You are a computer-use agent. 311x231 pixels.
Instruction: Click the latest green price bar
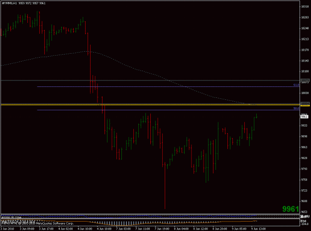256,116
